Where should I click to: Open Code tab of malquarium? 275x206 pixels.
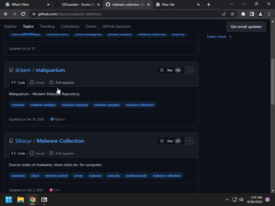(18, 83)
